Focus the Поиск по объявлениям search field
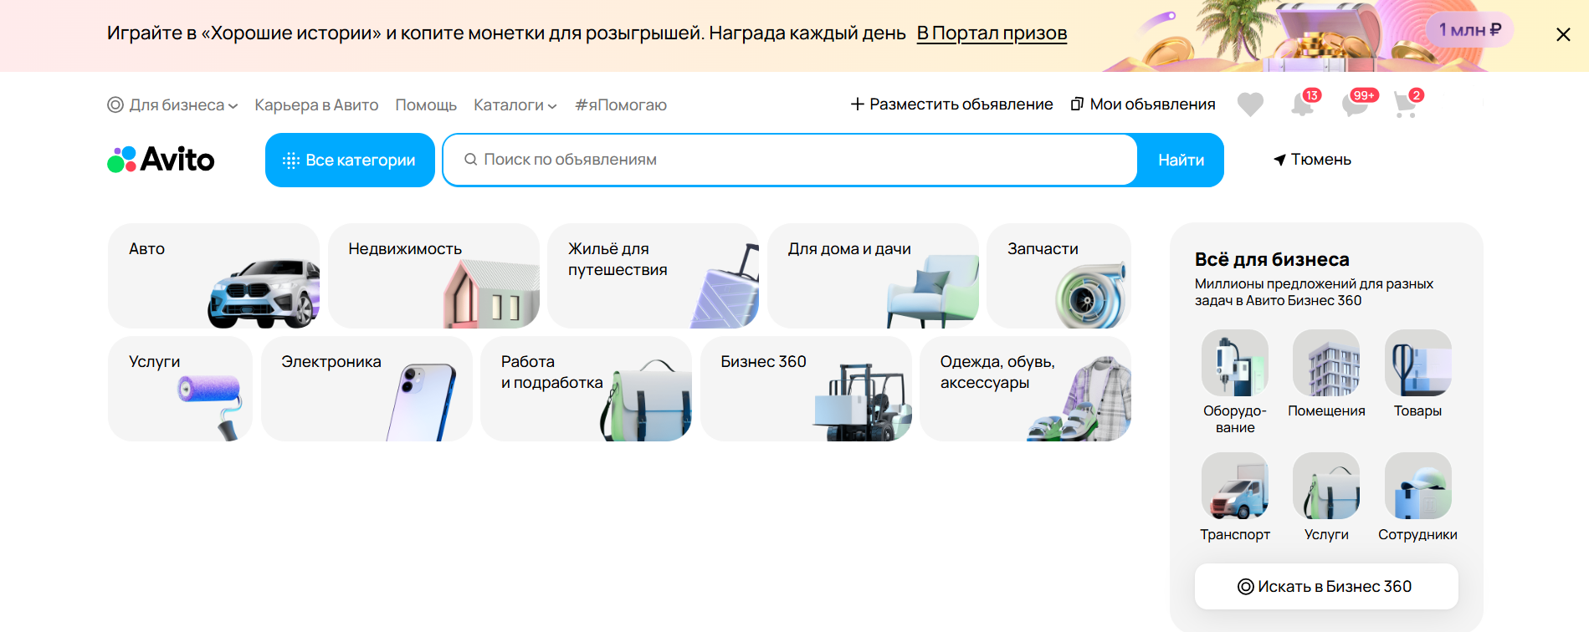Image resolution: width=1589 pixels, height=632 pixels. [x=790, y=160]
